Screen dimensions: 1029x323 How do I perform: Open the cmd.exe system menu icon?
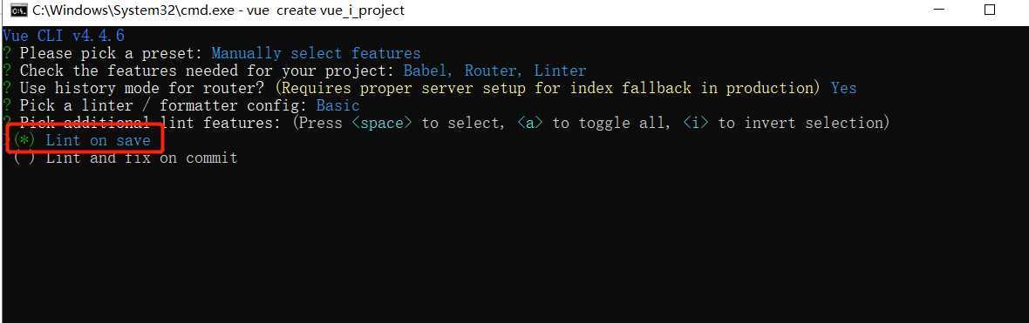(x=19, y=10)
